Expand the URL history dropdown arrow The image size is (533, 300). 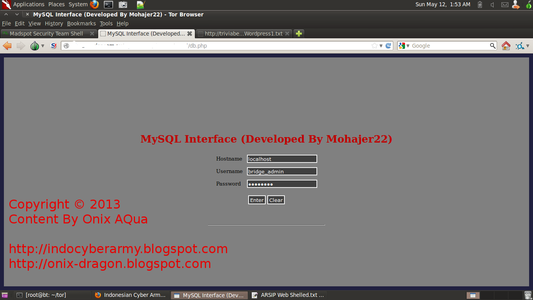tap(381, 46)
